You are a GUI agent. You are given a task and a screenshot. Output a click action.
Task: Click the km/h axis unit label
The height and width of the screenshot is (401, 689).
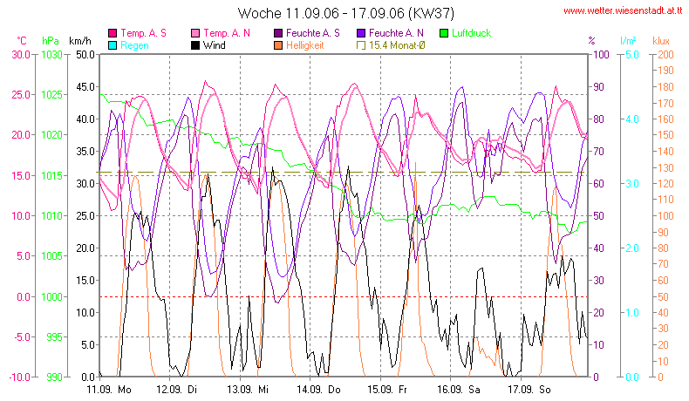80,41
